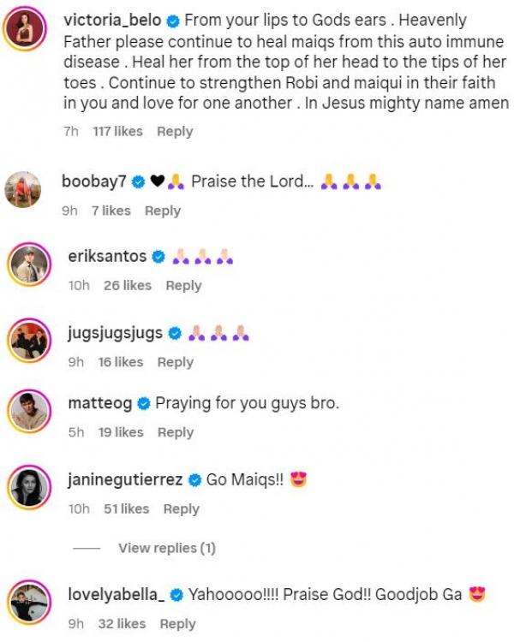Open matteog's avatar image
This screenshot has height=642, width=514.
click(x=28, y=412)
